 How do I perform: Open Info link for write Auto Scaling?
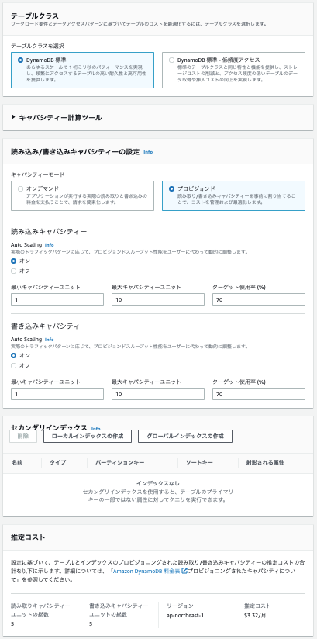tap(50, 340)
